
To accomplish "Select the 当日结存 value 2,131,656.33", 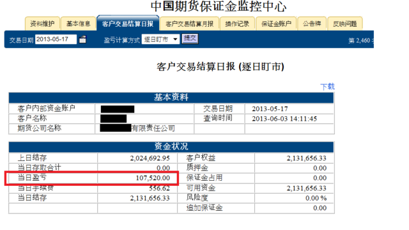I will [x=150, y=198].
